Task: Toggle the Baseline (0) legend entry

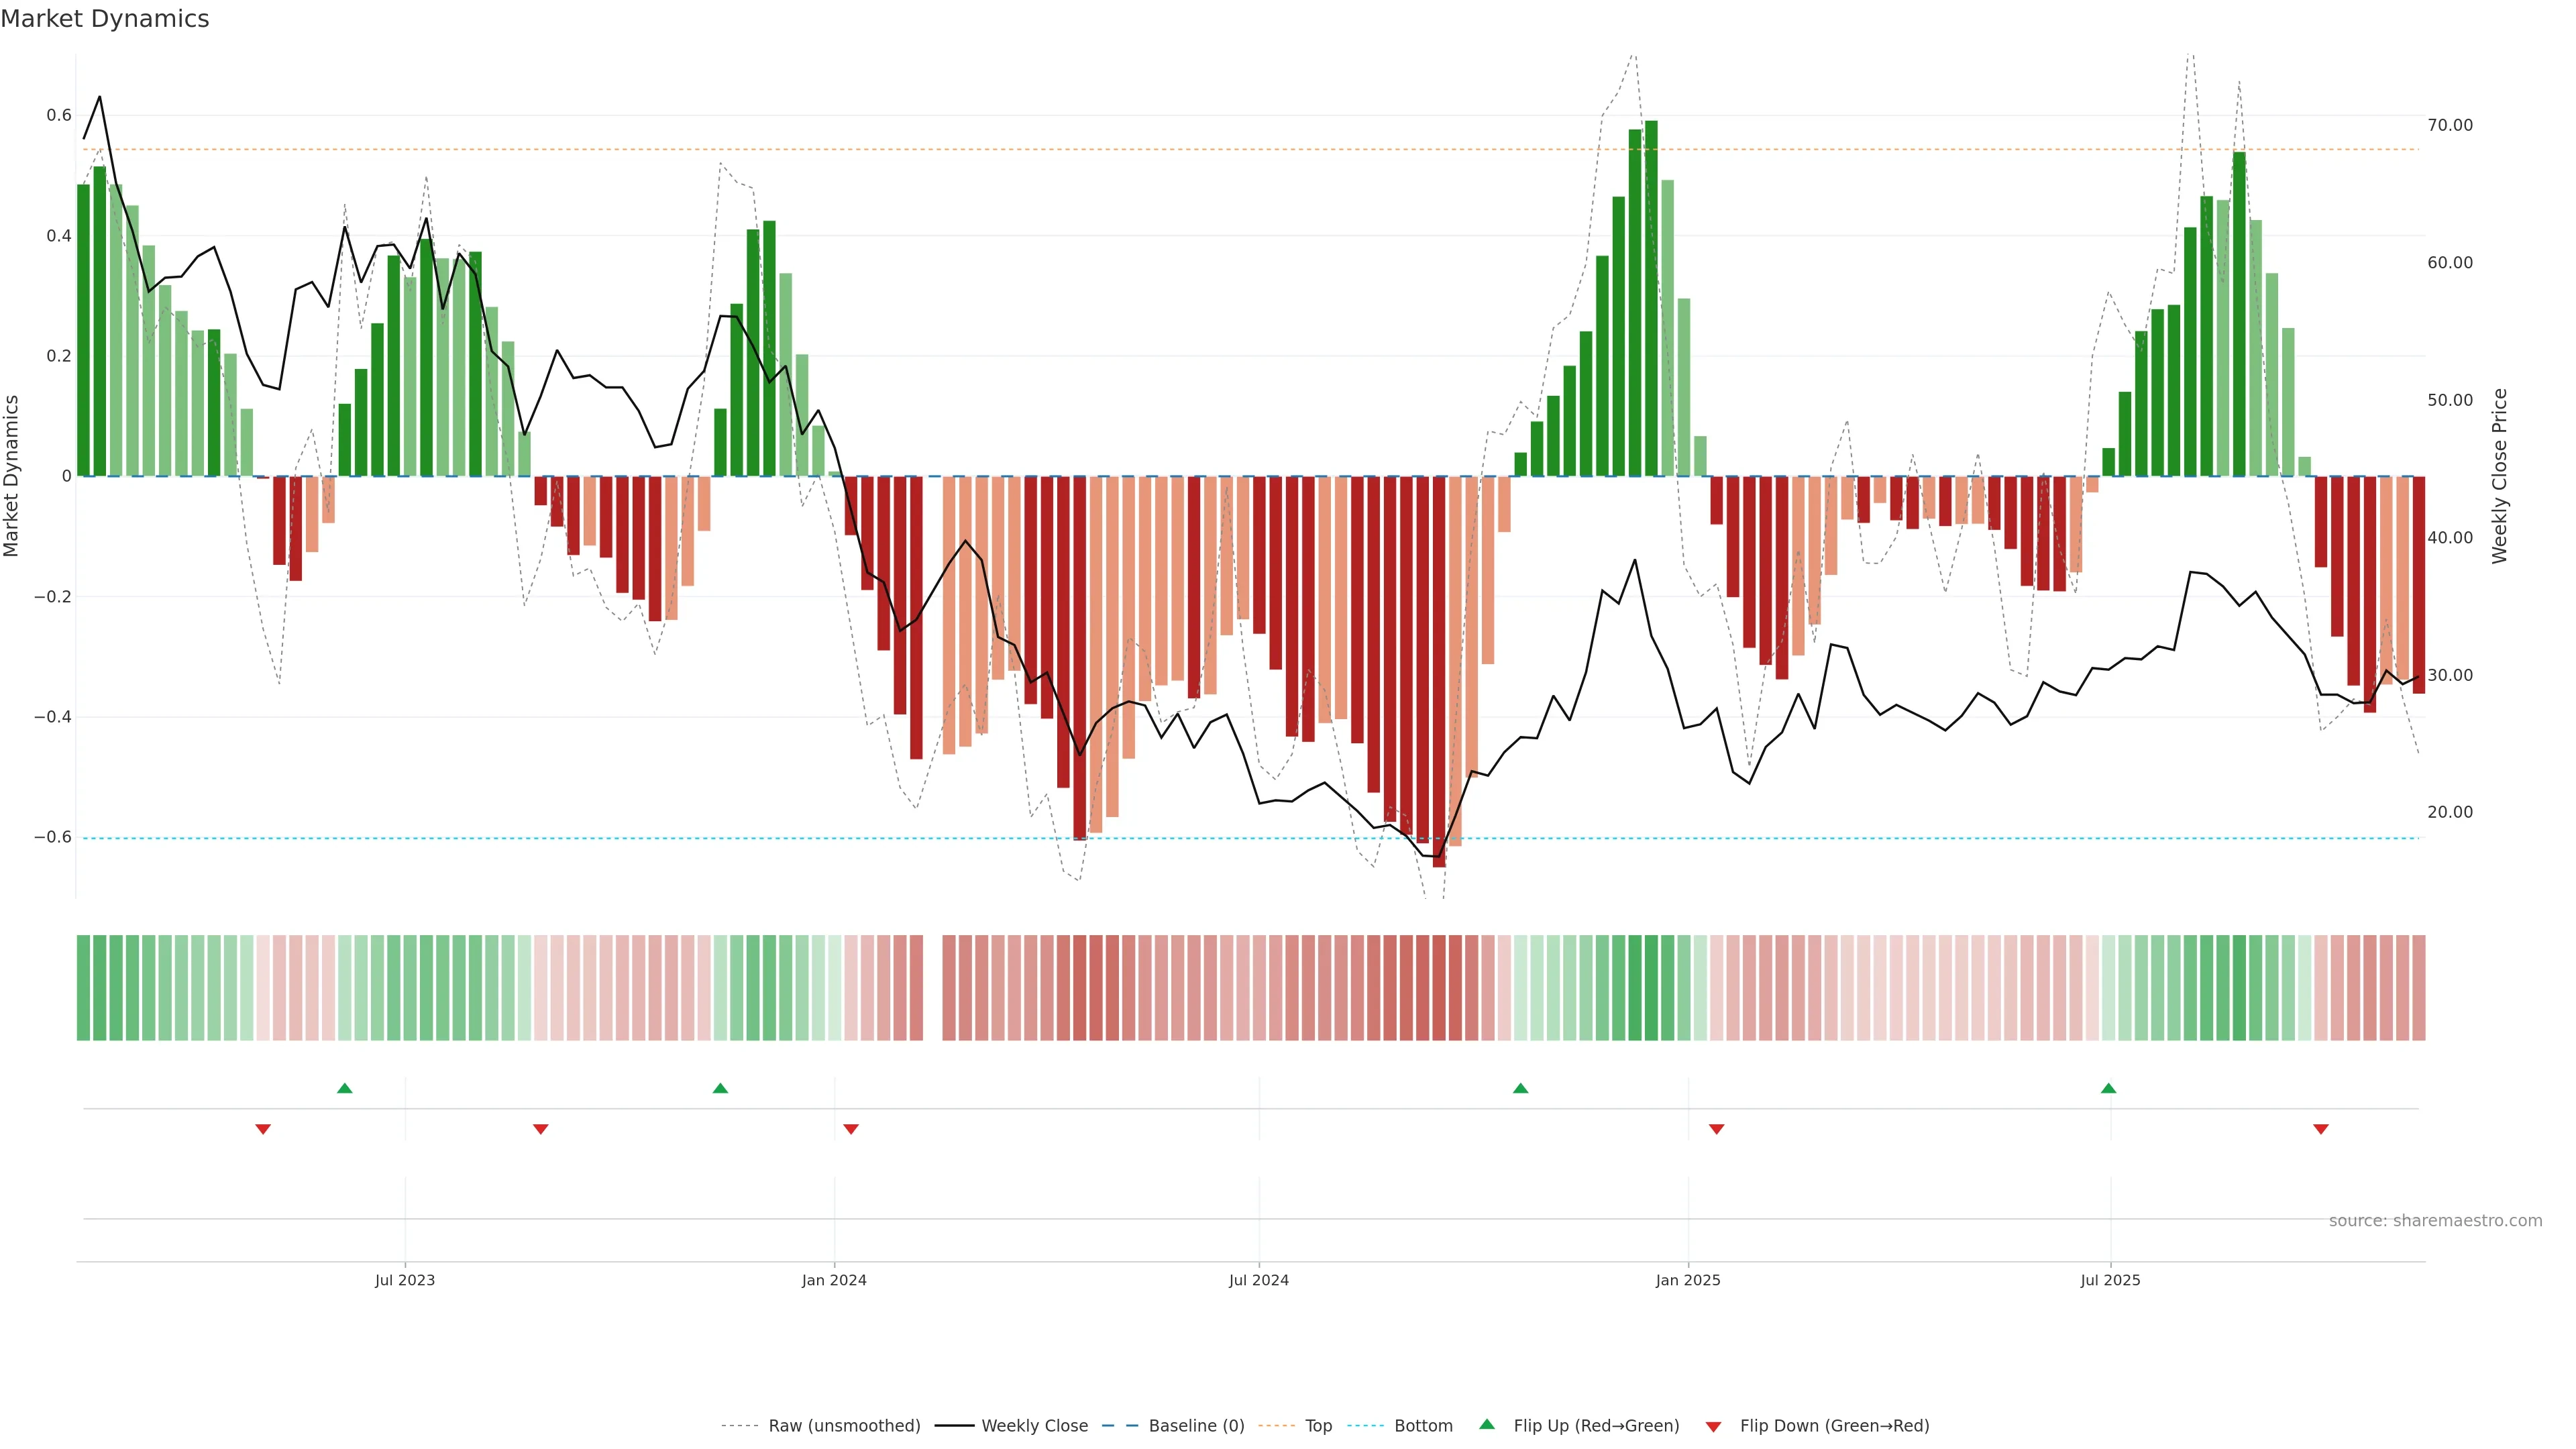Action: point(1196,1426)
